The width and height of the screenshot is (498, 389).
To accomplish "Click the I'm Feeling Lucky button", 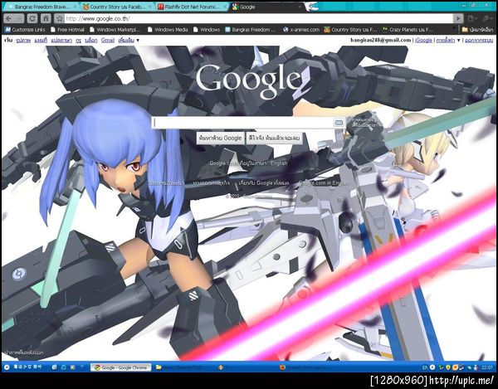I will (x=275, y=138).
